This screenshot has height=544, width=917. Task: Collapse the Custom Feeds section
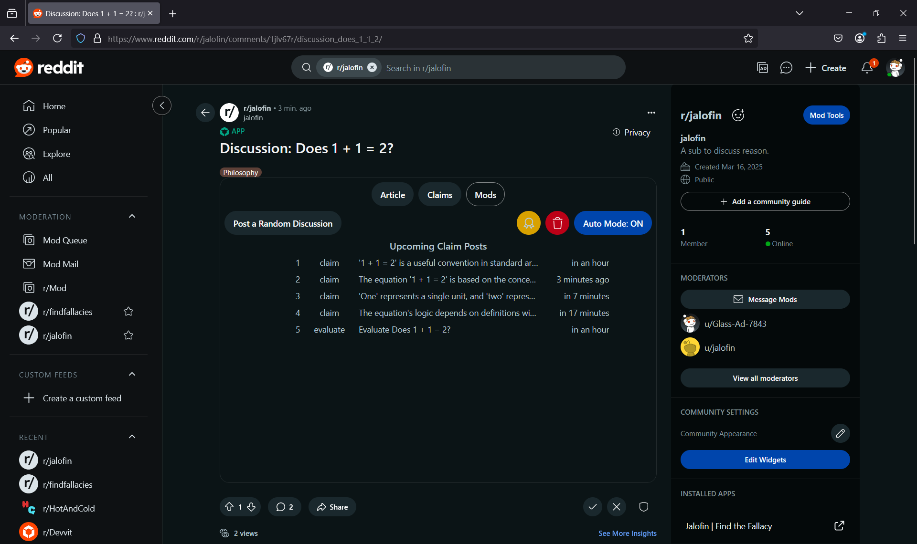click(x=132, y=375)
